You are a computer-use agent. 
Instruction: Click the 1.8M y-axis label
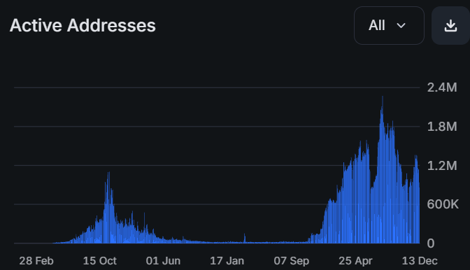(442, 127)
